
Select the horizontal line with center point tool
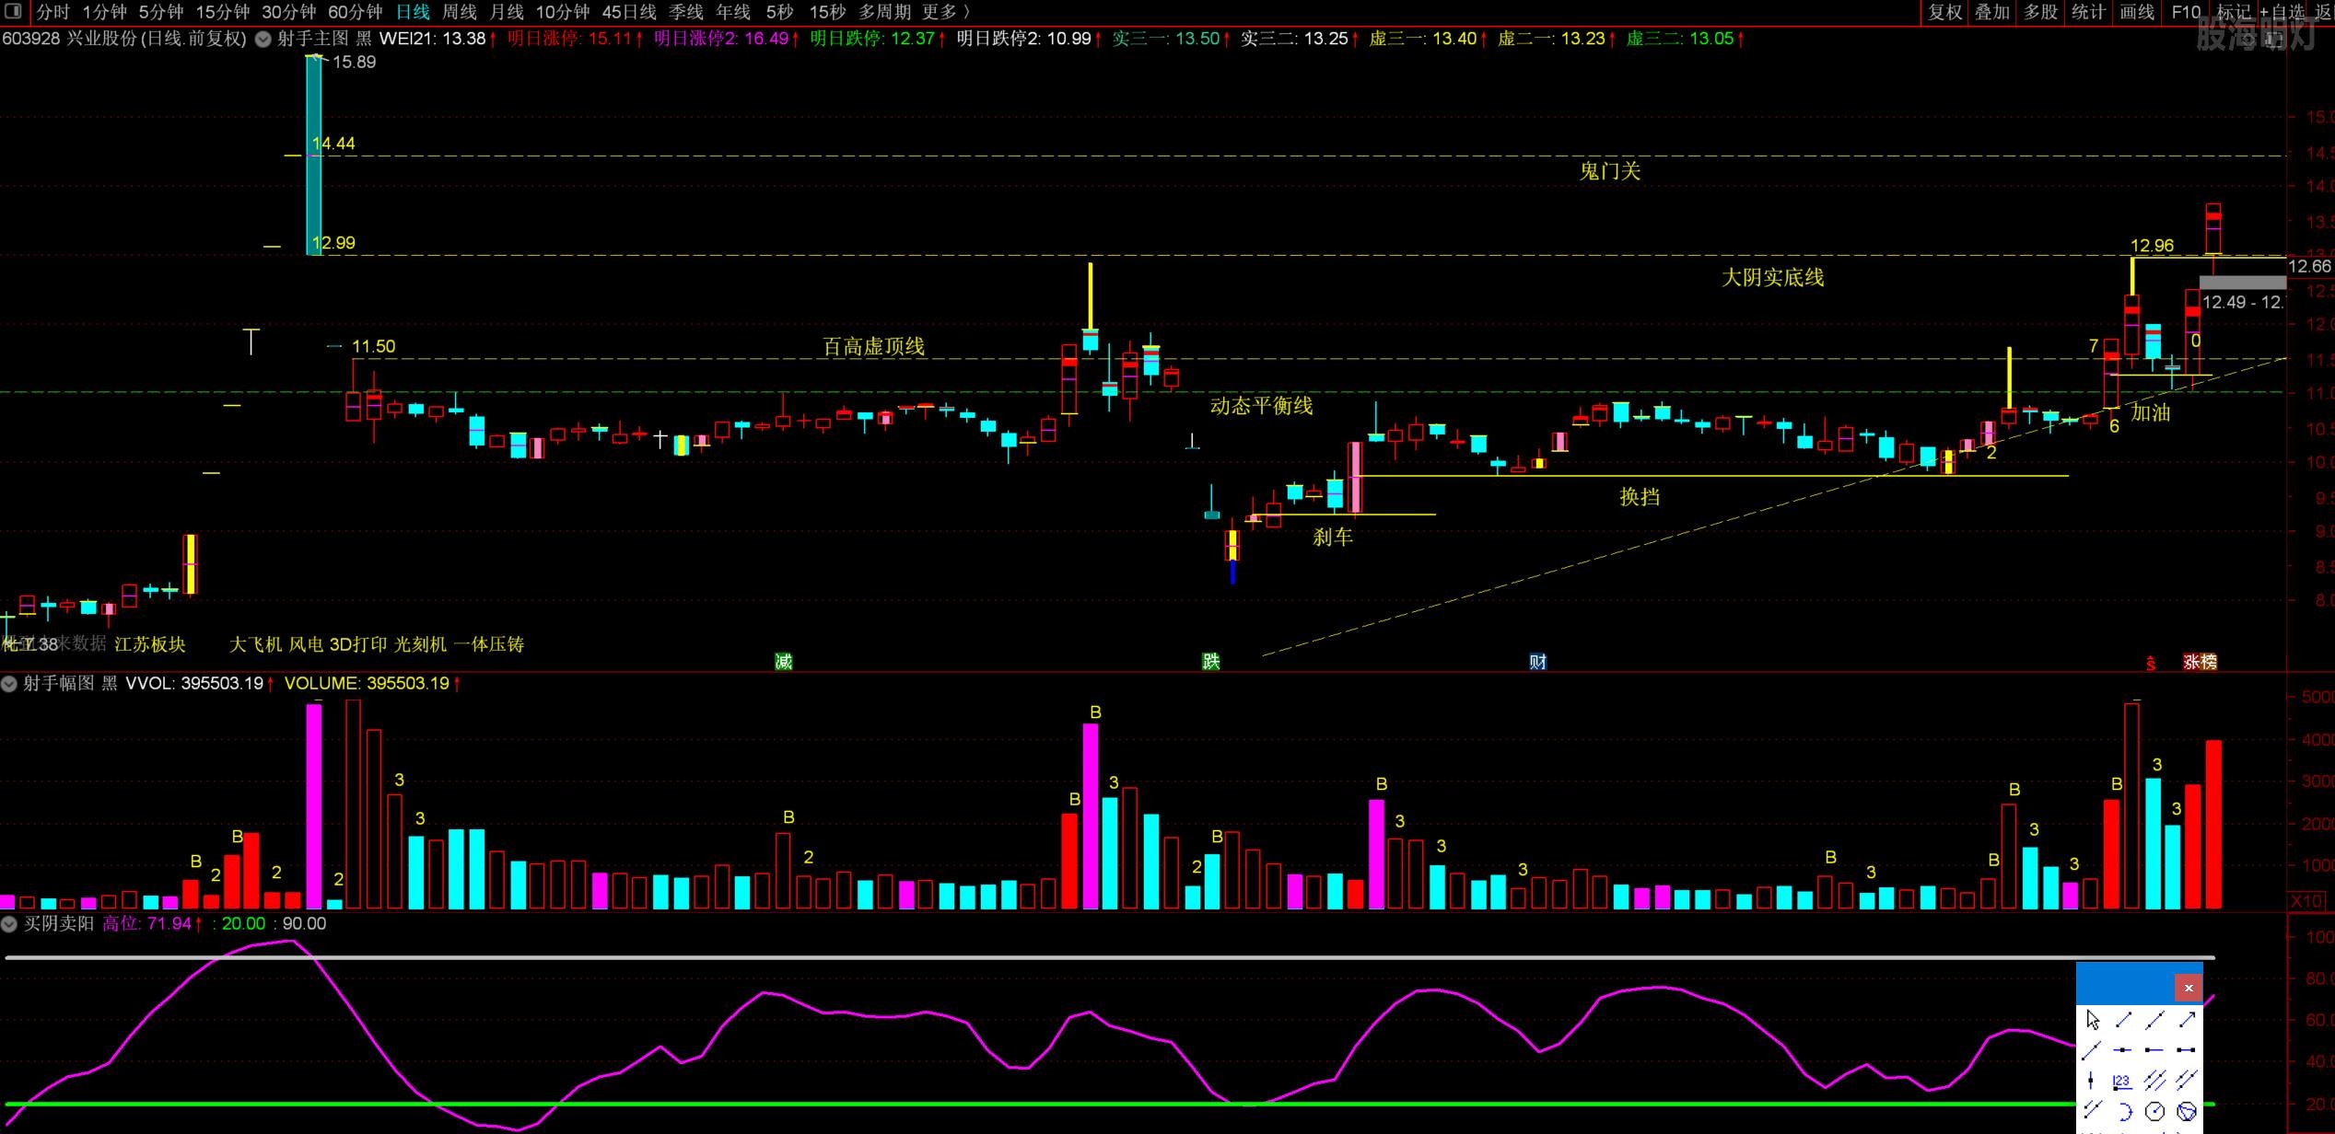tap(2124, 1049)
